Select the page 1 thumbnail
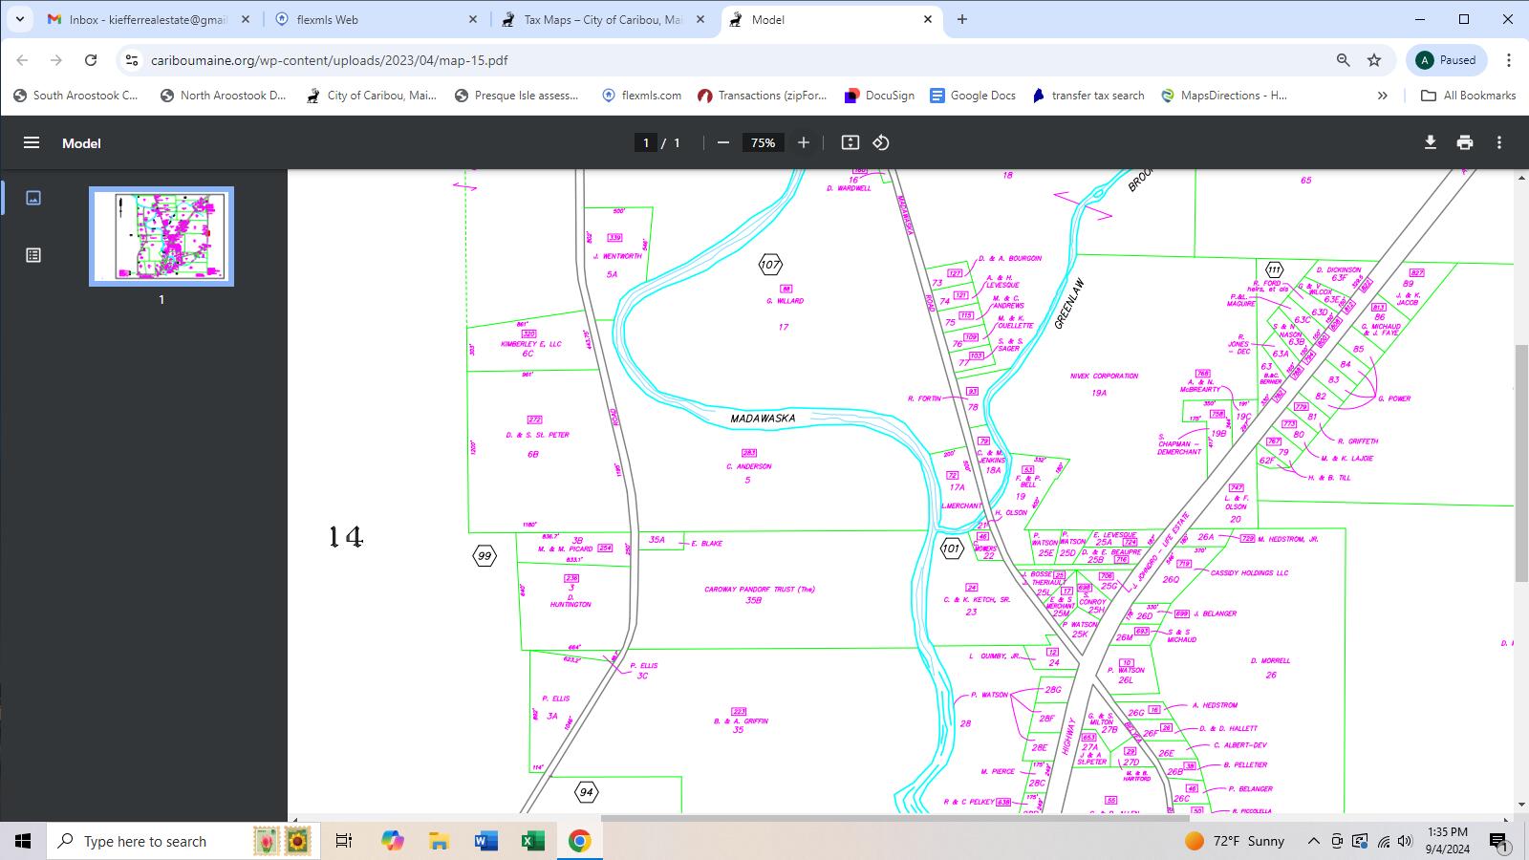 tap(162, 236)
